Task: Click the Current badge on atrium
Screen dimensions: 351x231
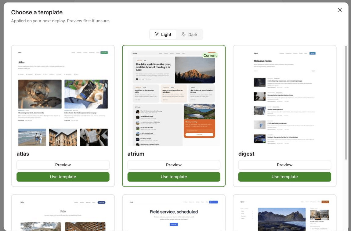Action: click(210, 56)
